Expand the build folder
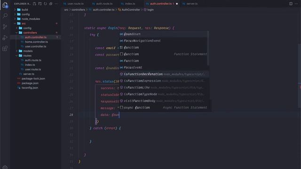This screenshot has width=301, height=169. pos(15,9)
